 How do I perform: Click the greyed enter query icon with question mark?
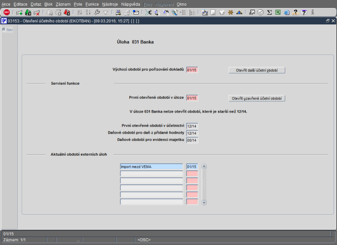tap(50, 13)
